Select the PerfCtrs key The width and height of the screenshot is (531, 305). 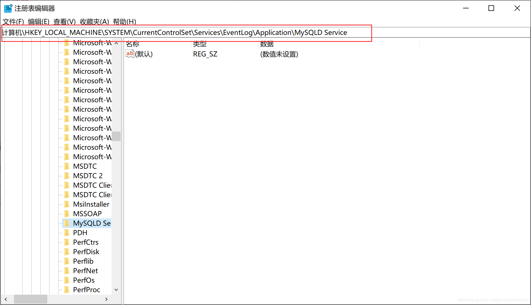pyautogui.click(x=86, y=242)
